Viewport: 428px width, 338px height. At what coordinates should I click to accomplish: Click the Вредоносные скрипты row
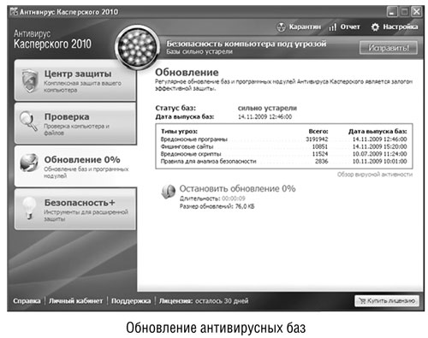tap(284, 154)
